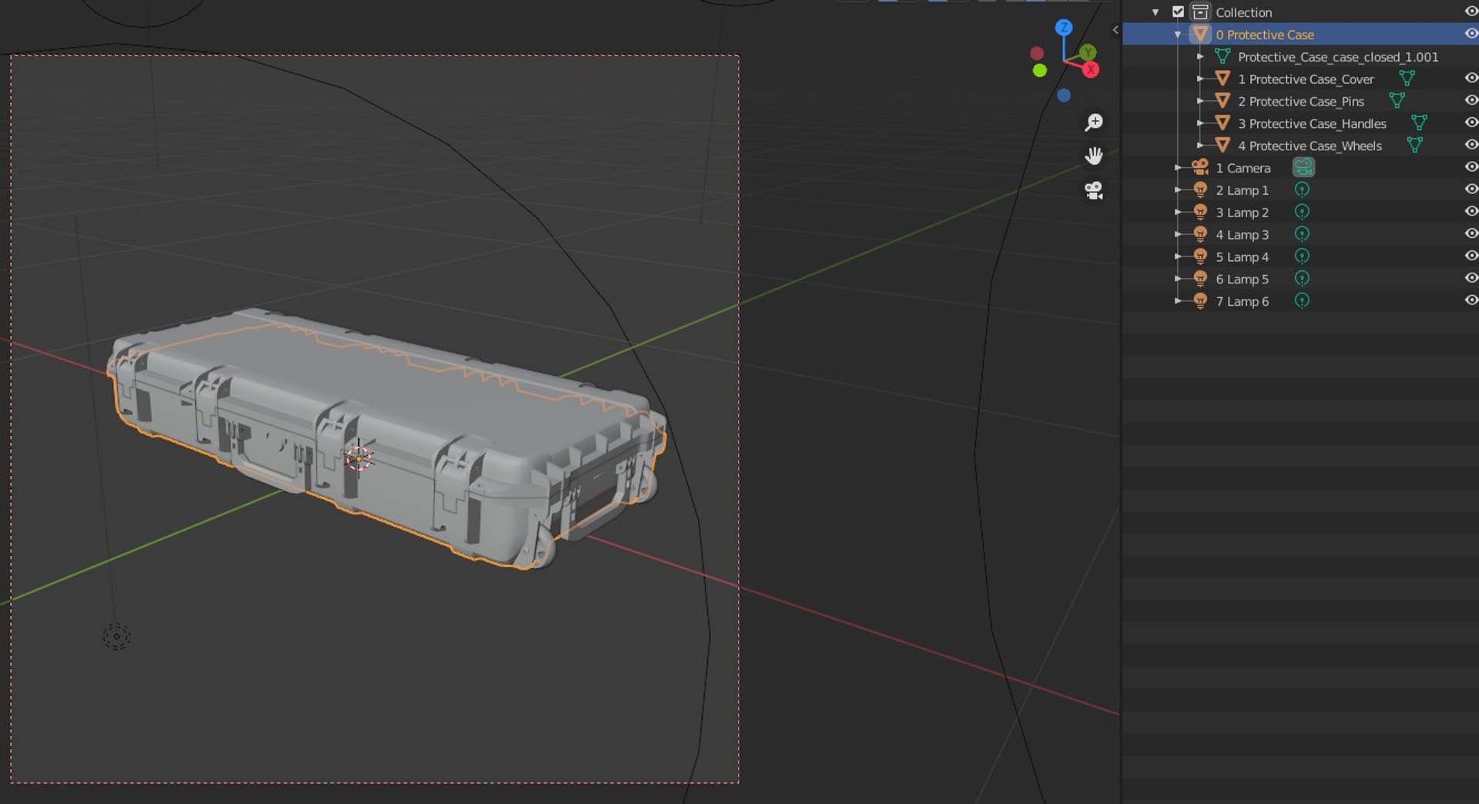Click the red X axis gizmo handle
The height and width of the screenshot is (804, 1479).
tap(1090, 70)
